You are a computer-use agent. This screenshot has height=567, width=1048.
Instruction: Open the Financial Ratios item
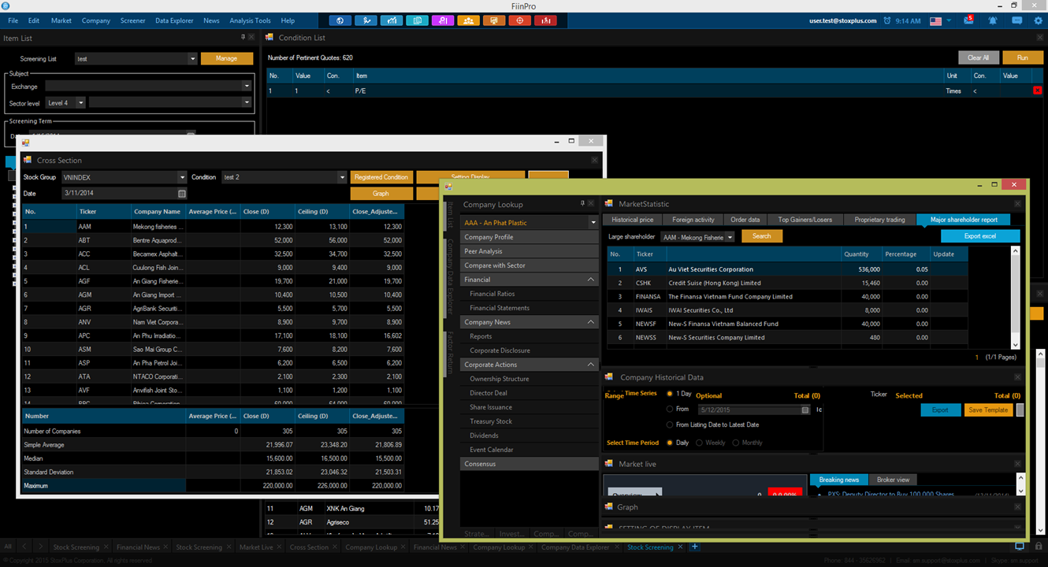[530, 294]
